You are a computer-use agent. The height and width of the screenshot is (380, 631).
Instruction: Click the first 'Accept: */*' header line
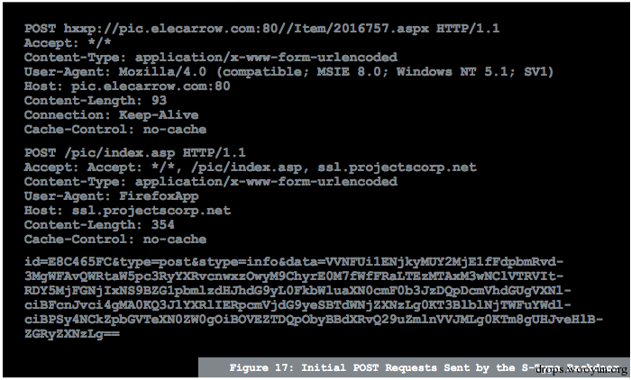point(68,43)
